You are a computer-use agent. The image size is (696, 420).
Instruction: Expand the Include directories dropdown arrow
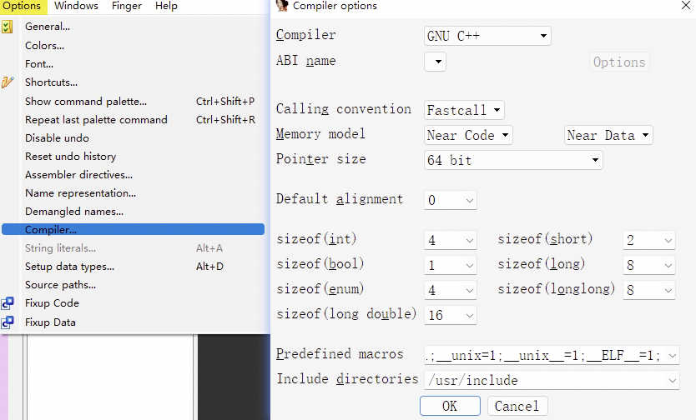[x=672, y=380]
